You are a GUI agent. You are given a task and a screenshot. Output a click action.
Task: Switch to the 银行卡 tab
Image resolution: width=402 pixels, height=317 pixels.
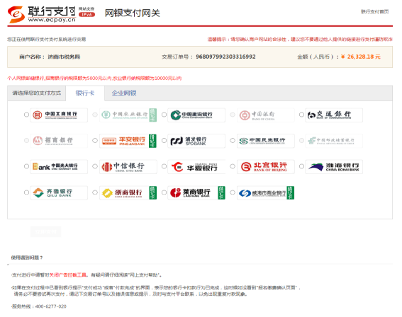pyautogui.click(x=85, y=93)
